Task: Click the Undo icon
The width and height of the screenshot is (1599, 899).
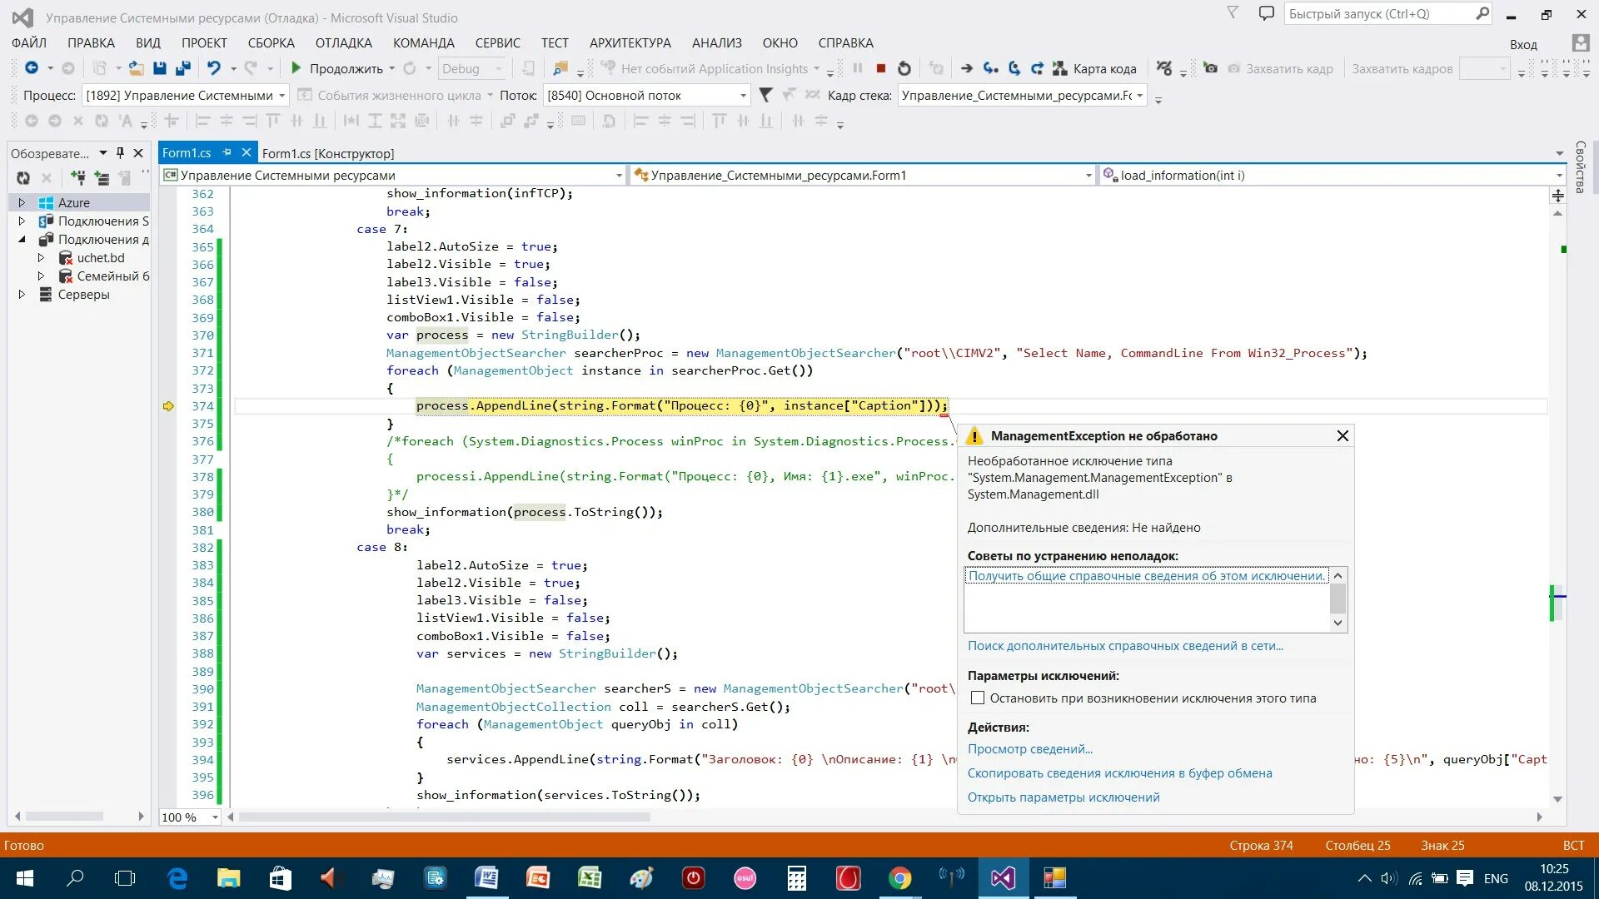Action: pos(214,68)
